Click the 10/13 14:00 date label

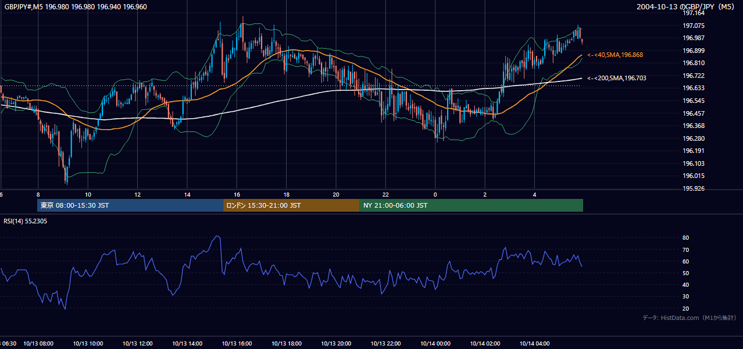point(187,343)
